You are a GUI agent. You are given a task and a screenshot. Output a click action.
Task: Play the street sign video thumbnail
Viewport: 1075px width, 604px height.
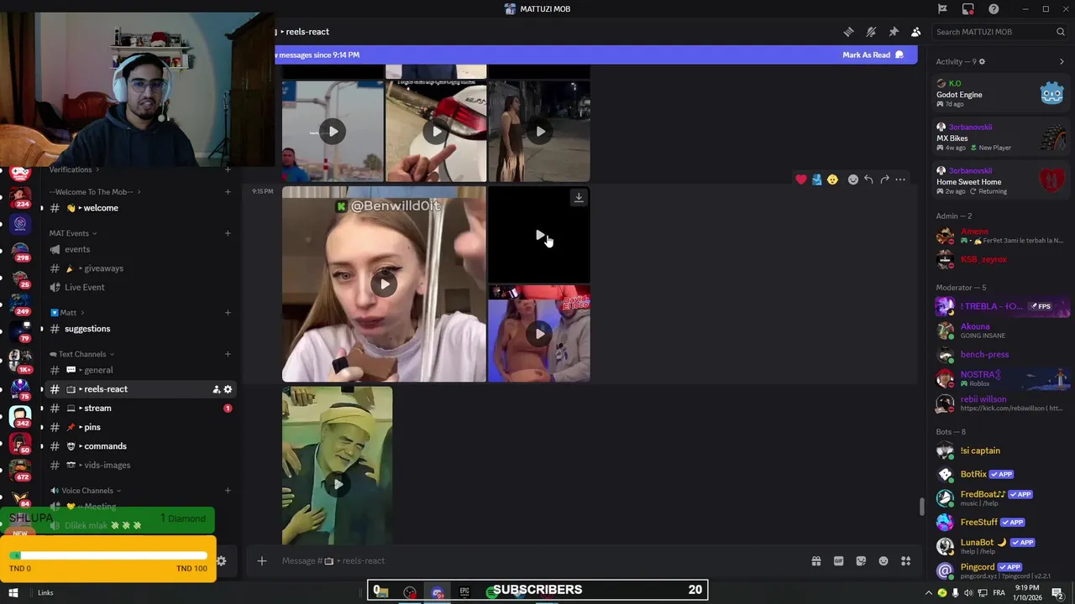(333, 132)
